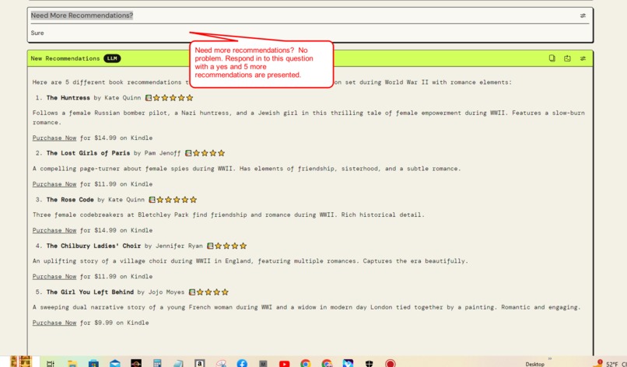This screenshot has height=367, width=627.
Task: Expand the Desktop toolbar chevron on taskbar
Action: [550, 358]
